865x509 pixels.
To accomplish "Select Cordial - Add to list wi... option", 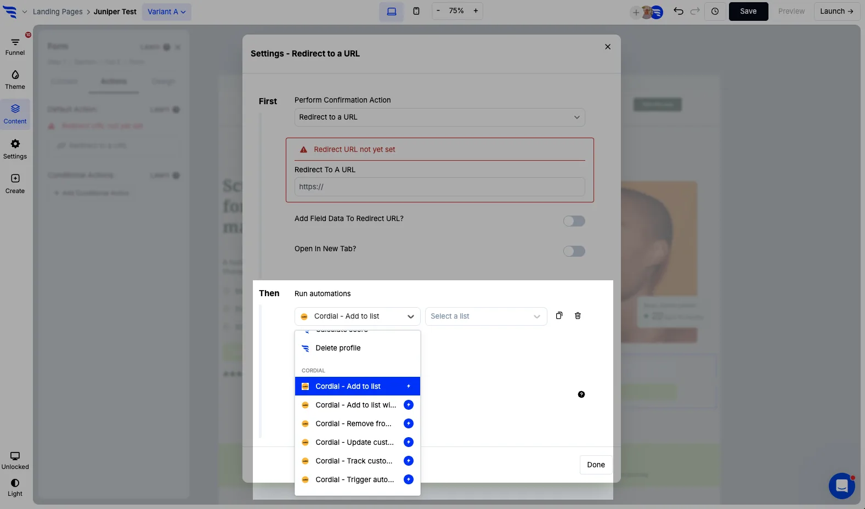I will click(358, 405).
